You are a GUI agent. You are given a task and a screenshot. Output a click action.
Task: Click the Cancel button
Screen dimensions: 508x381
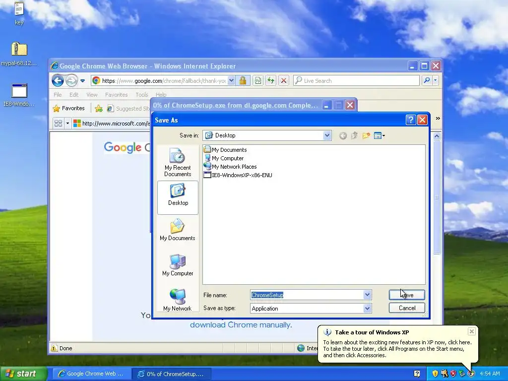[x=407, y=308]
